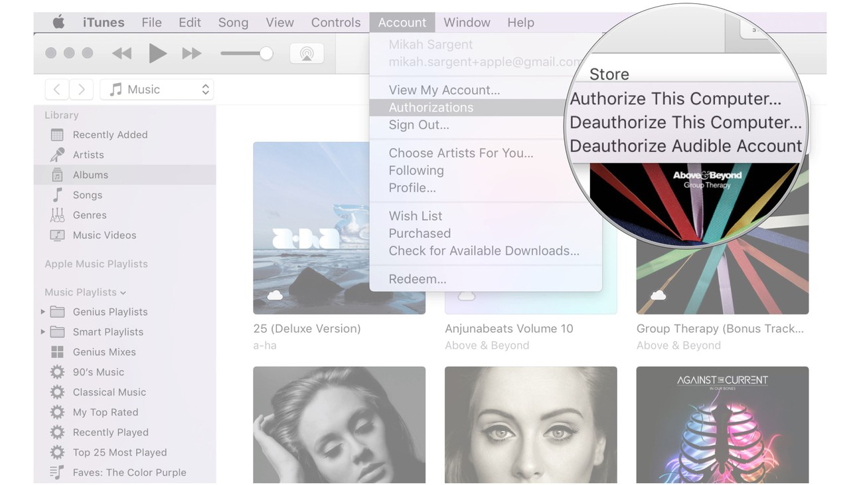Viewport: 861px width, 485px height.
Task: Choose Deauthorize Audible Account option
Action: (x=686, y=146)
